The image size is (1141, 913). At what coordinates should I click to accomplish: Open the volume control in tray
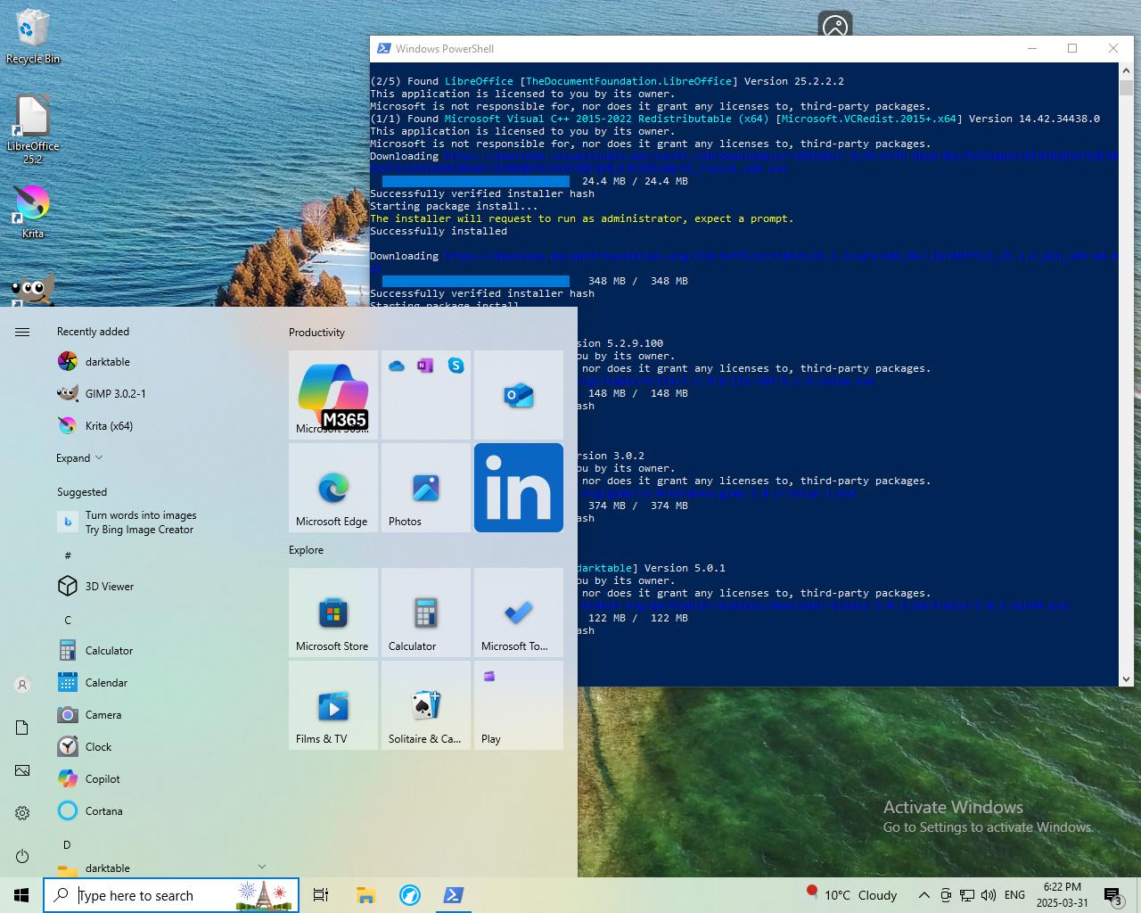click(x=989, y=895)
